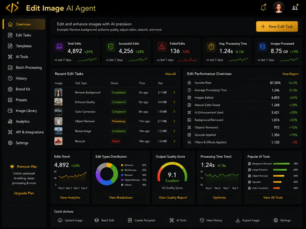306x229 pixels.
Task: Click the API & Integrations icon
Action: (10, 132)
